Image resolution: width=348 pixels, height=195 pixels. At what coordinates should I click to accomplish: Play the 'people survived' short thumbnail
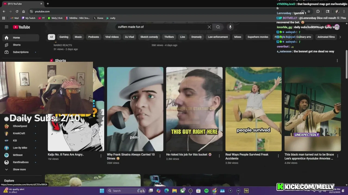click(253, 109)
